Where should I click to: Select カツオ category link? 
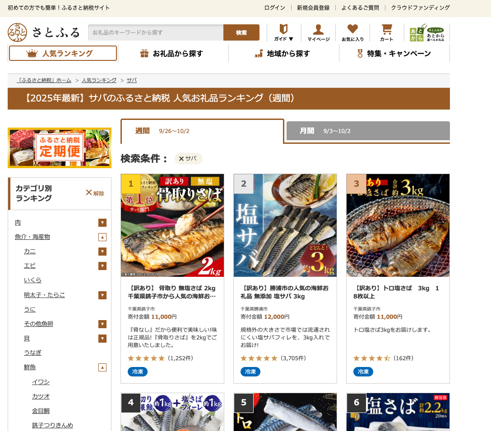(x=41, y=396)
